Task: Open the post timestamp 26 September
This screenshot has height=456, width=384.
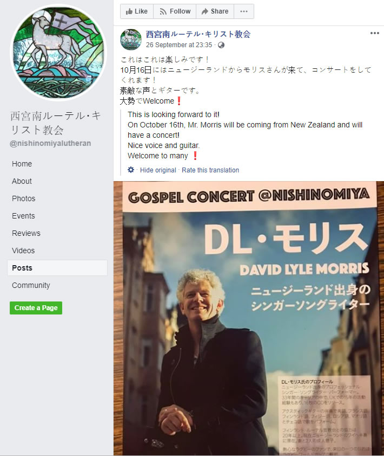Action: pos(179,45)
